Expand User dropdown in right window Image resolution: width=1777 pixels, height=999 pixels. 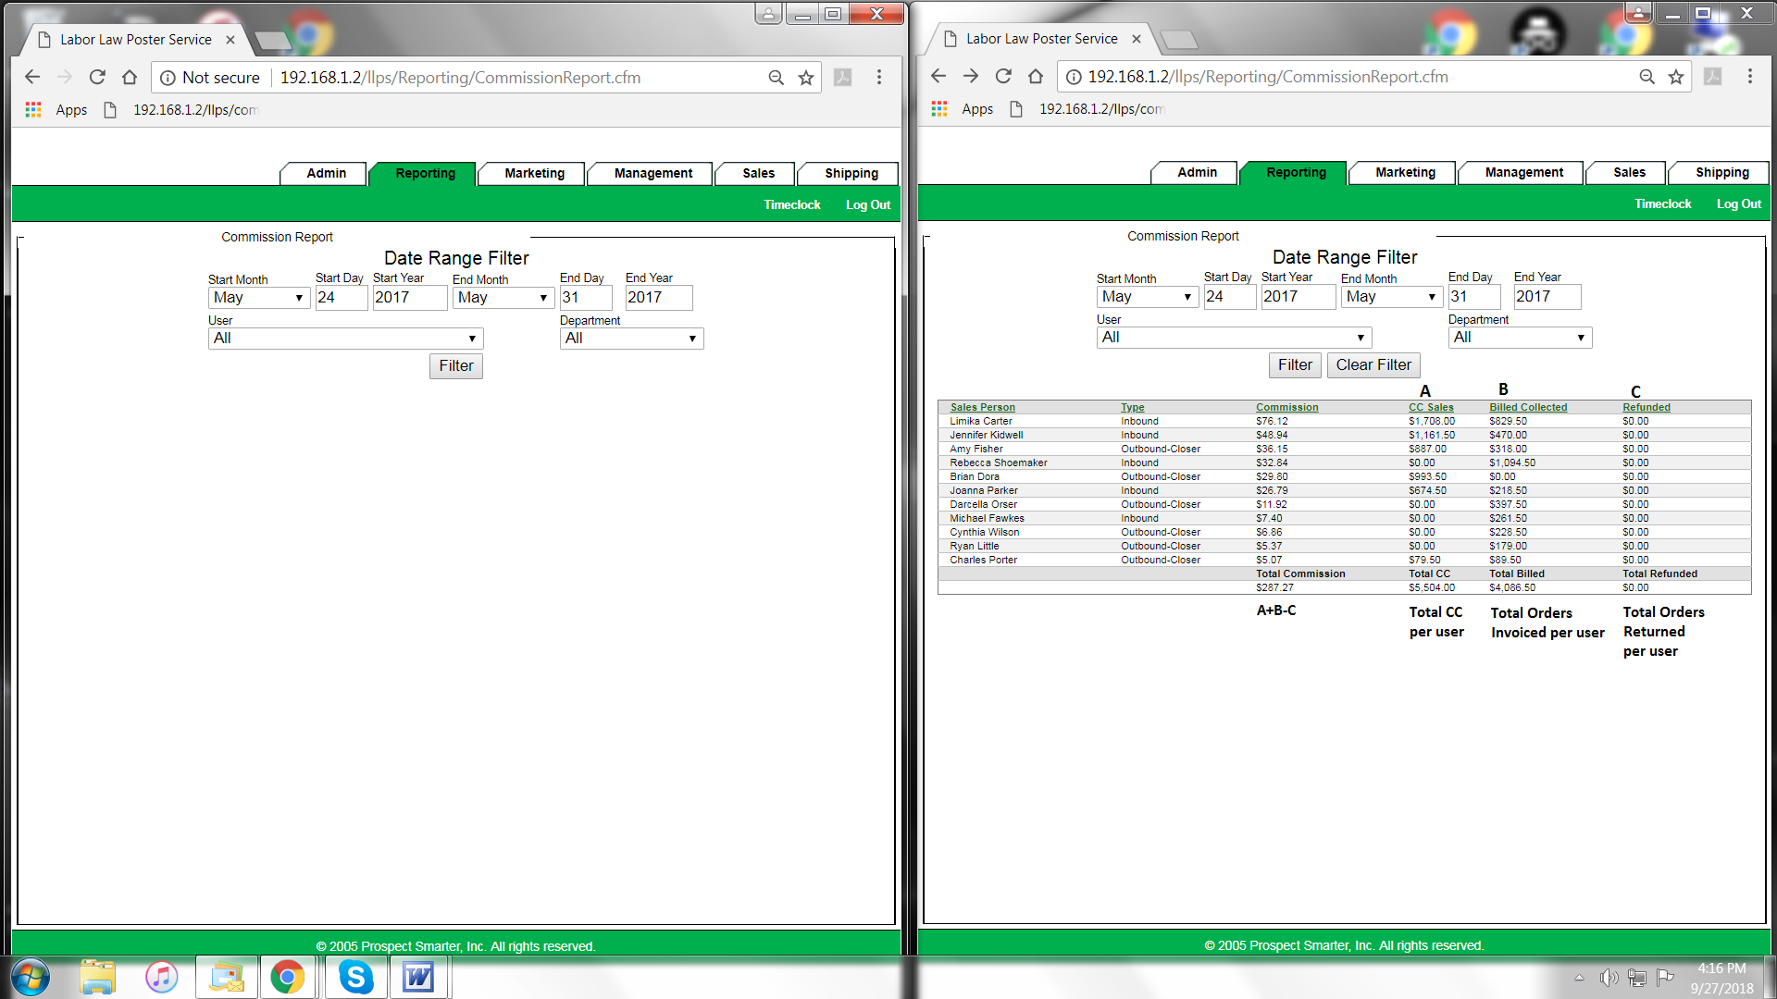click(1234, 338)
